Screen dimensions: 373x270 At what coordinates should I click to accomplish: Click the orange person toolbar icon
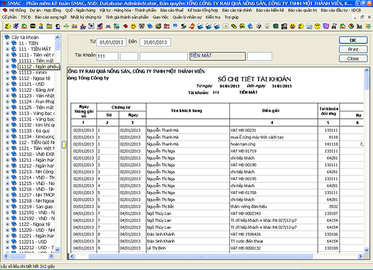pyautogui.click(x=41, y=26)
